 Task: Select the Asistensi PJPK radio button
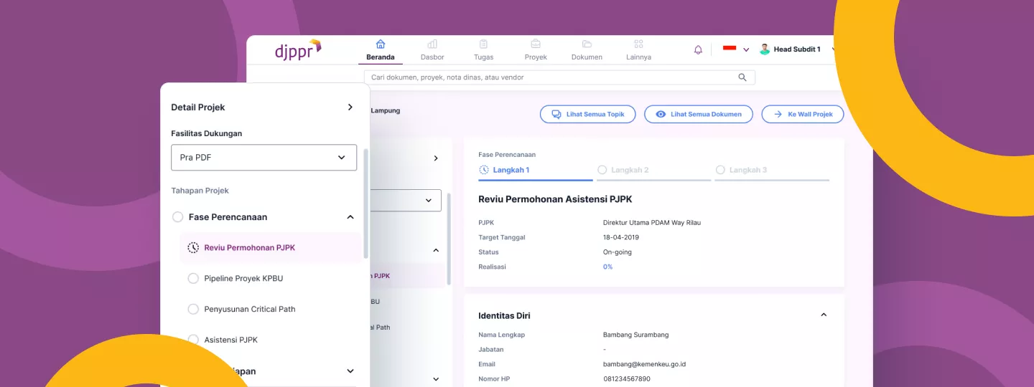[193, 340]
